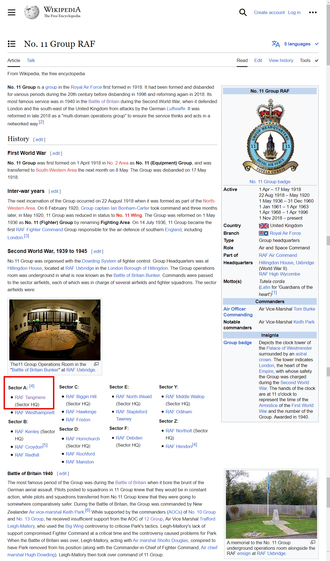Open the View history tab

click(x=281, y=60)
